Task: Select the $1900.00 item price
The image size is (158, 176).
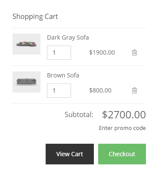Action: tap(102, 52)
